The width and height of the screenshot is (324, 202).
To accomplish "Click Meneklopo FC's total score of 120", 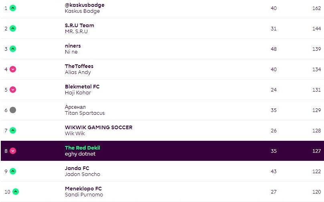I will click(316, 192).
